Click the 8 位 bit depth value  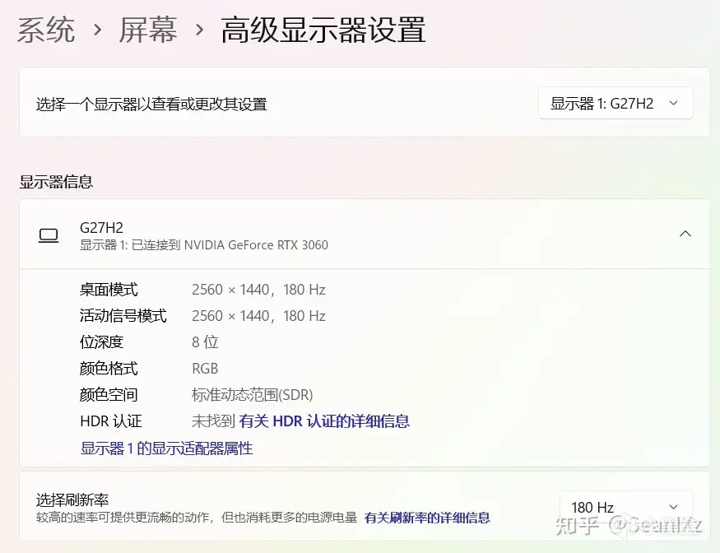point(205,342)
